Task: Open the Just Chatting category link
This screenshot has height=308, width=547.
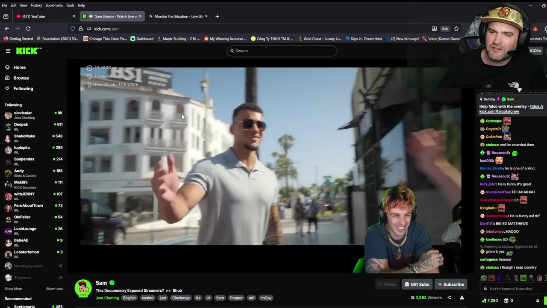Action: pos(107,298)
